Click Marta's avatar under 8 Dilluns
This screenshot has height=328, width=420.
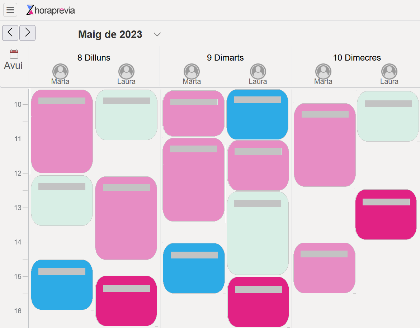point(60,71)
